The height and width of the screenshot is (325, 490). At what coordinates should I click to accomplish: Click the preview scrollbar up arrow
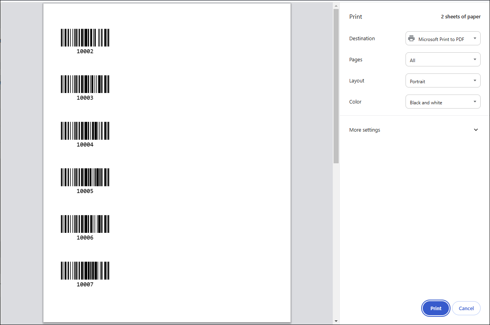click(336, 5)
